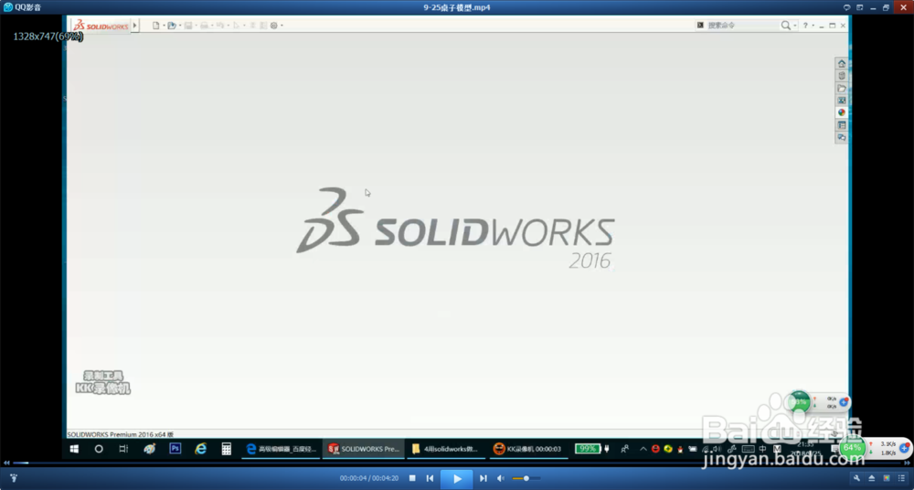Skip to next video
The image size is (914, 490).
click(484, 478)
